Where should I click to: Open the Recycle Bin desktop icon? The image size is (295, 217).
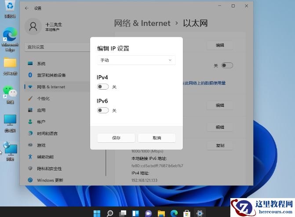[10, 9]
